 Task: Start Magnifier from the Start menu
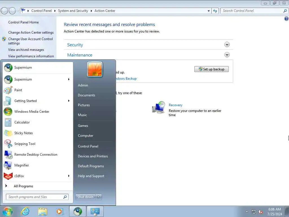pyautogui.click(x=38, y=165)
